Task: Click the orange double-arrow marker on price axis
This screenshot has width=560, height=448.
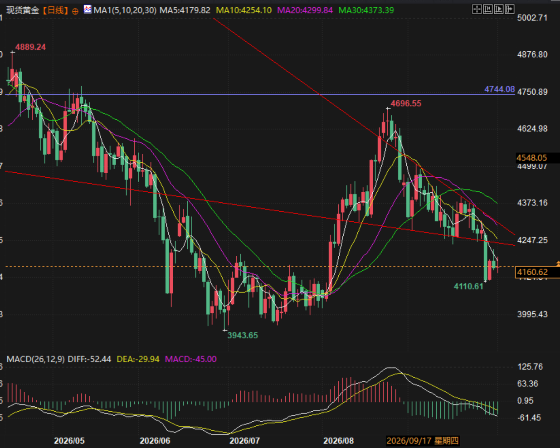Action: click(x=558, y=263)
